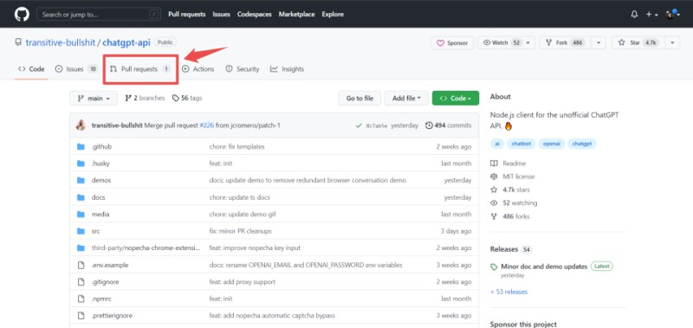Open Pull requests in top navigation

(186, 14)
